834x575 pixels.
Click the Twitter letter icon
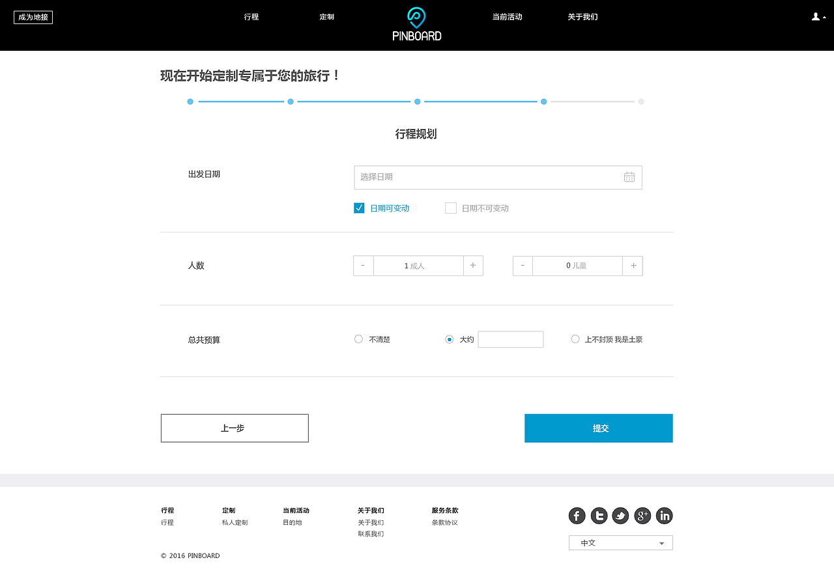pyautogui.click(x=599, y=515)
